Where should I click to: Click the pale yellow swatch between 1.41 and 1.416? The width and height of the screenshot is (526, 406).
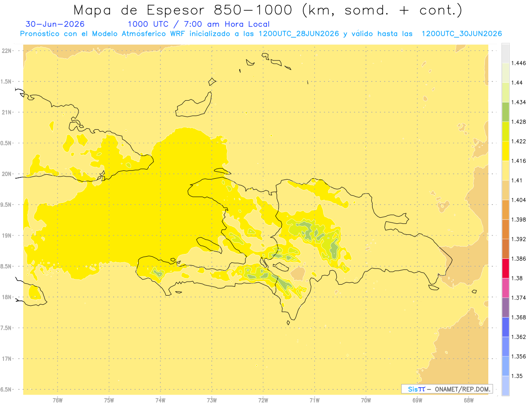[x=505, y=170]
